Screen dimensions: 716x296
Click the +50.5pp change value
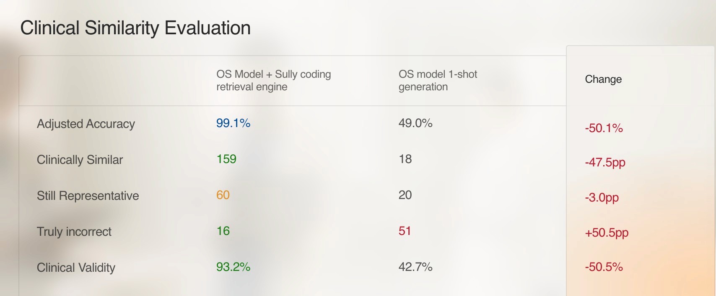pyautogui.click(x=607, y=232)
